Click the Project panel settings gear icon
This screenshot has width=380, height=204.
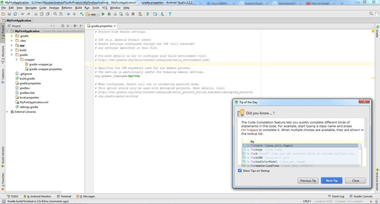pos(75,26)
